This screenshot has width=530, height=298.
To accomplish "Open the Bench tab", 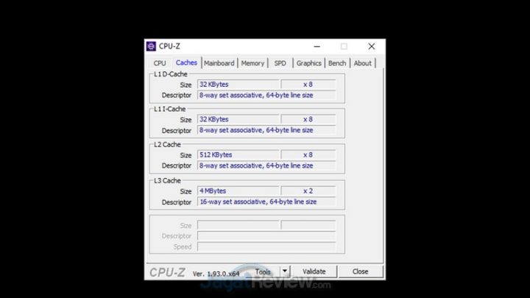I will pyautogui.click(x=337, y=63).
